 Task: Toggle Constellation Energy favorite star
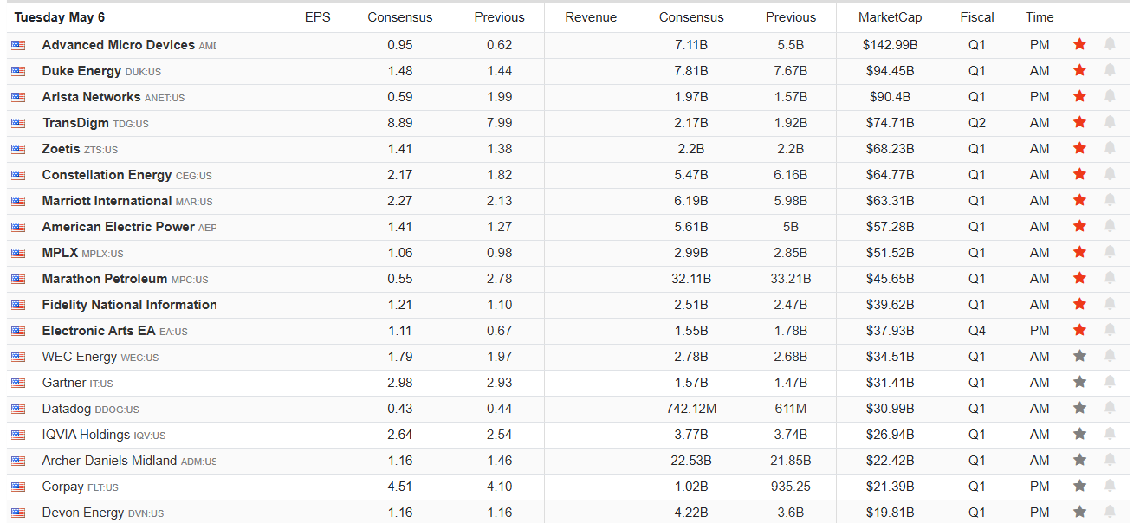[x=1079, y=174]
